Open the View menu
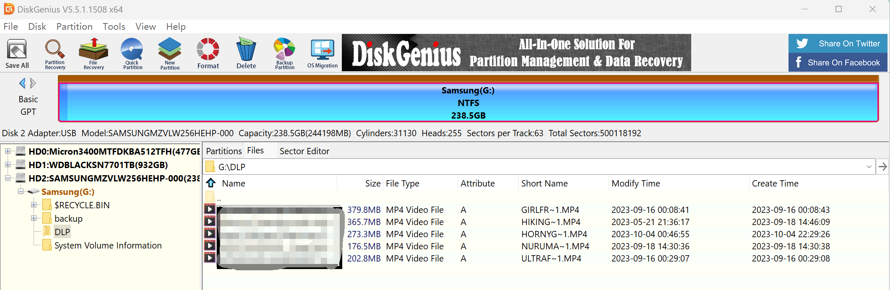890x290 pixels. tap(146, 26)
